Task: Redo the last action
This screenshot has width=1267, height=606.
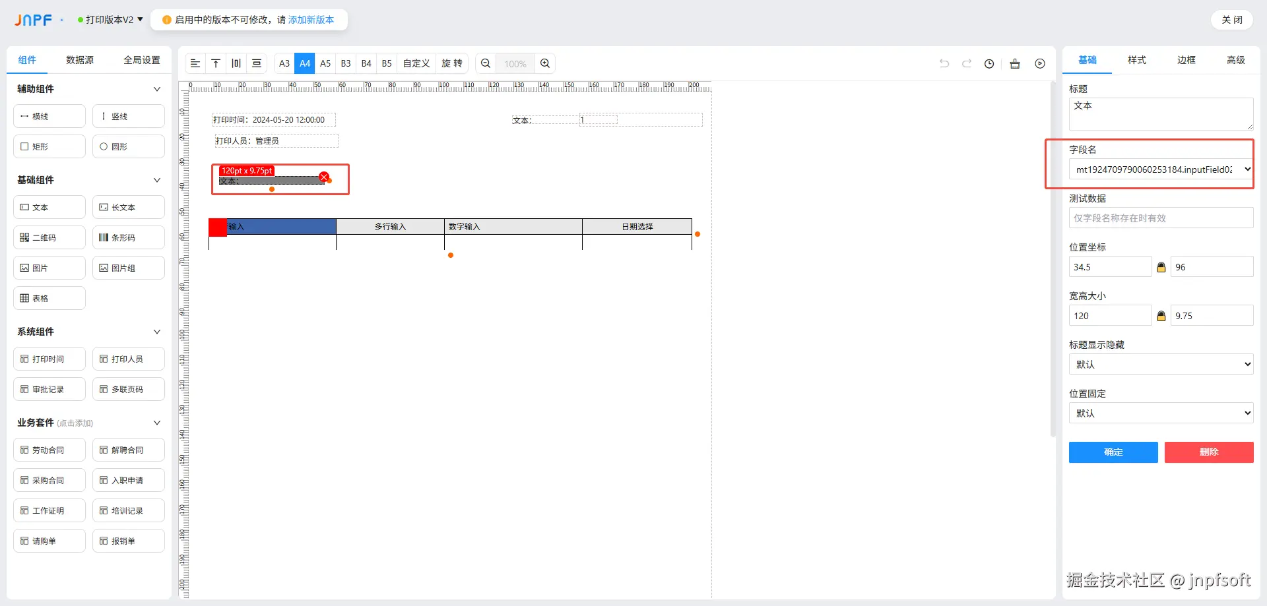Action: [x=967, y=63]
